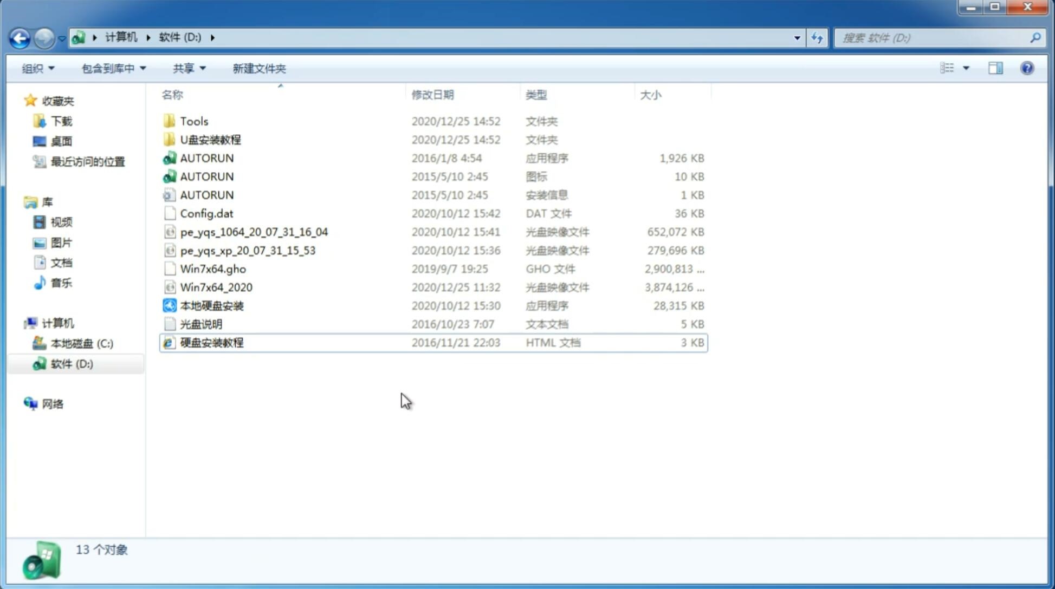Open 光盘说明 text document
Image resolution: width=1055 pixels, height=589 pixels.
[200, 323]
